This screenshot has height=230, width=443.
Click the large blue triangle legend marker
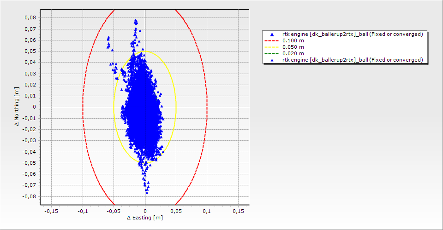pyautogui.click(x=272, y=34)
